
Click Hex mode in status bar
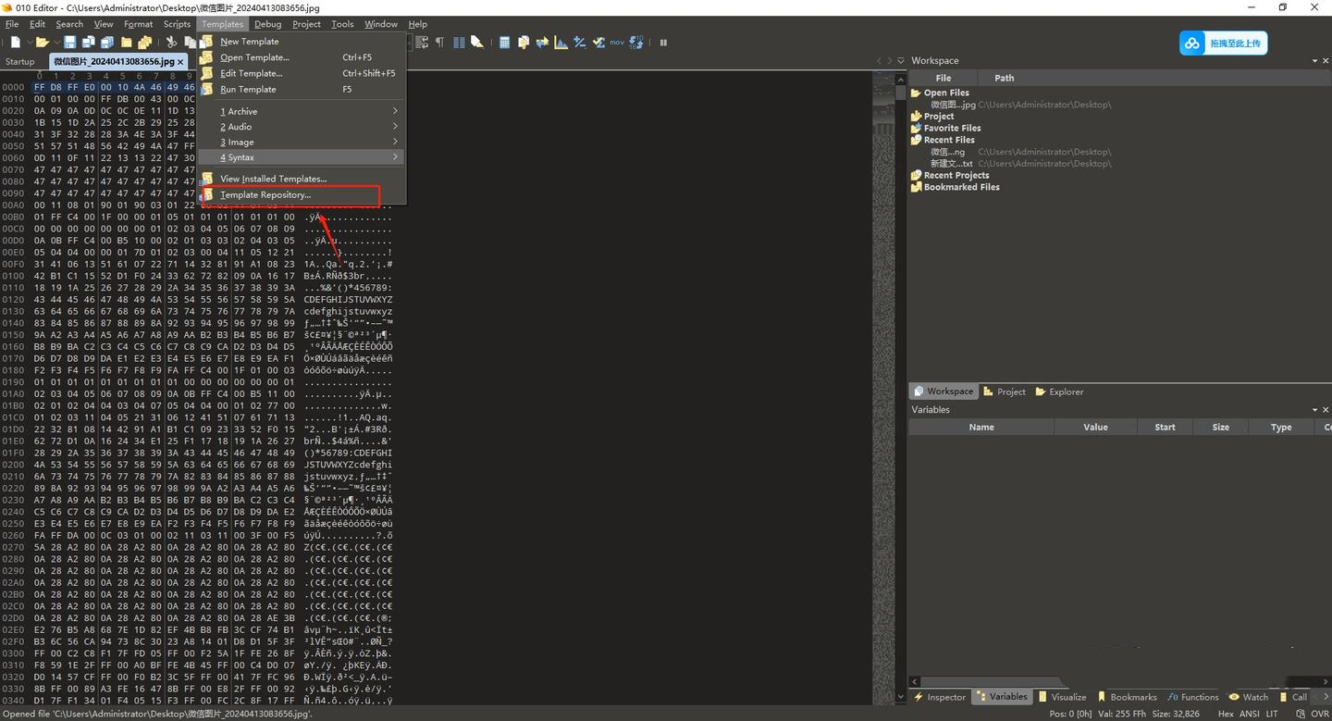pyautogui.click(x=1225, y=714)
